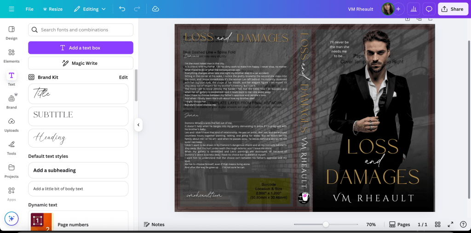
Task: Click the Magic Write button
Action: coord(80,63)
